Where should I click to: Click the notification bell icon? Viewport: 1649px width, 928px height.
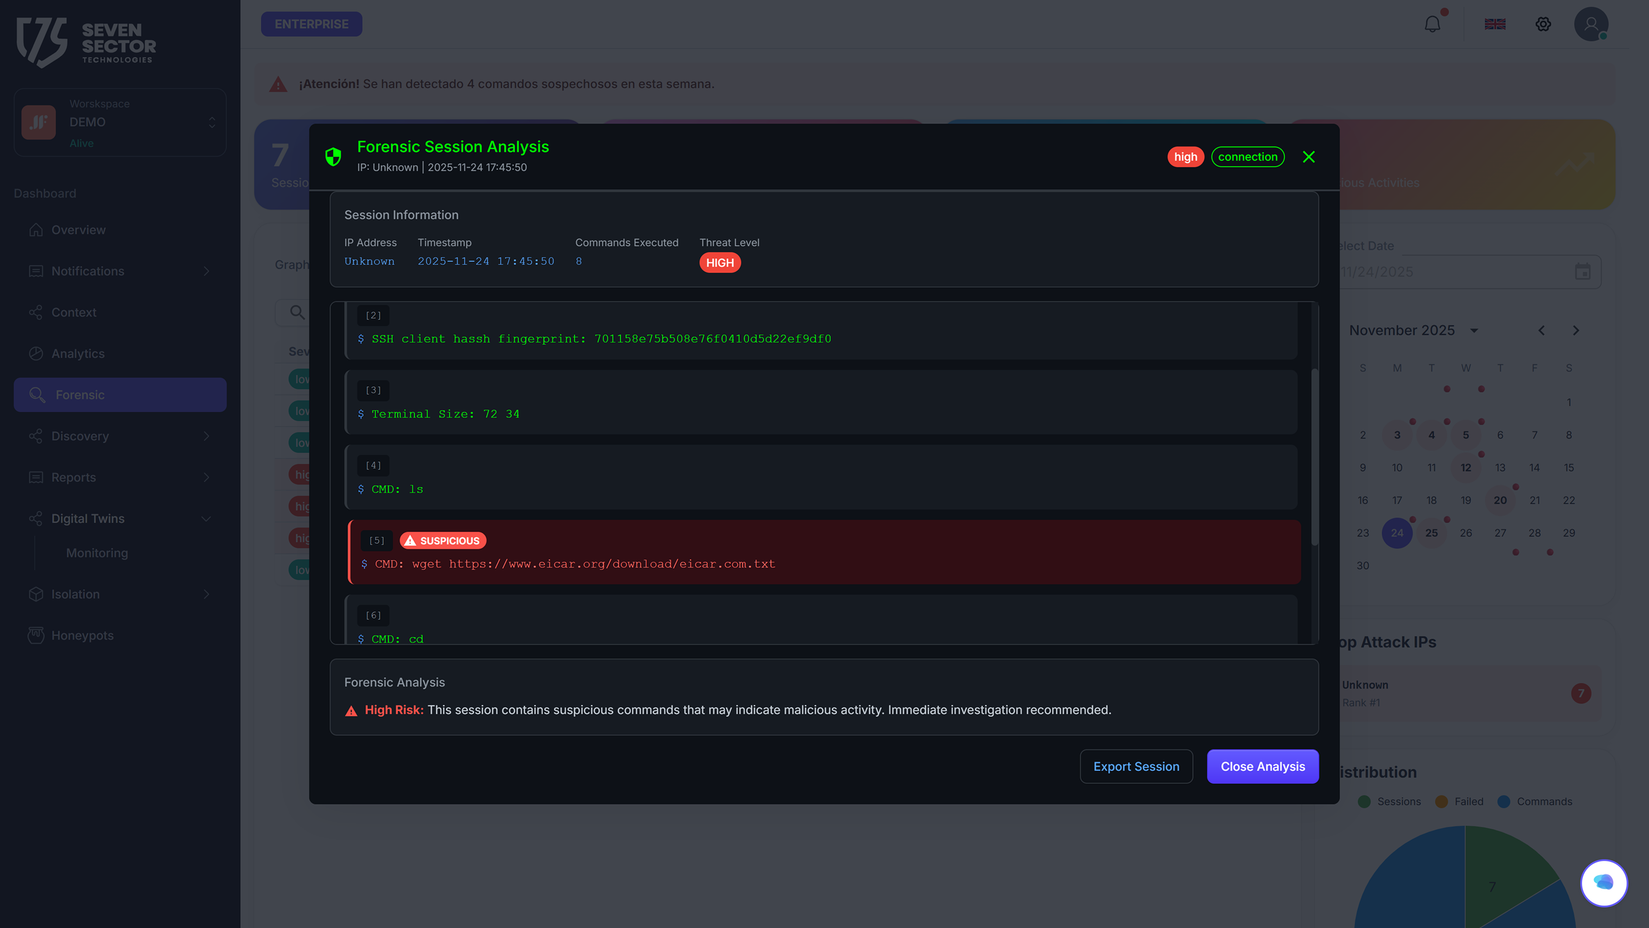[1432, 24]
